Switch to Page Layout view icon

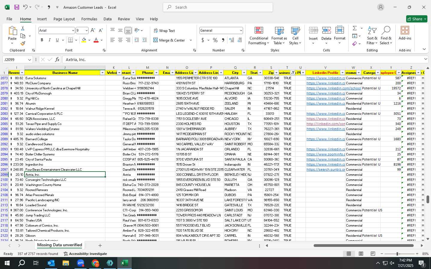pyautogui.click(x=361, y=254)
